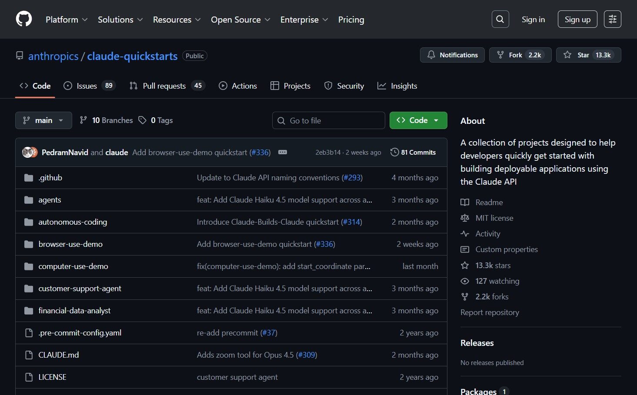Viewport: 637px width, 395px height.
Task: Open the CLAUDE.md file
Action: click(59, 355)
